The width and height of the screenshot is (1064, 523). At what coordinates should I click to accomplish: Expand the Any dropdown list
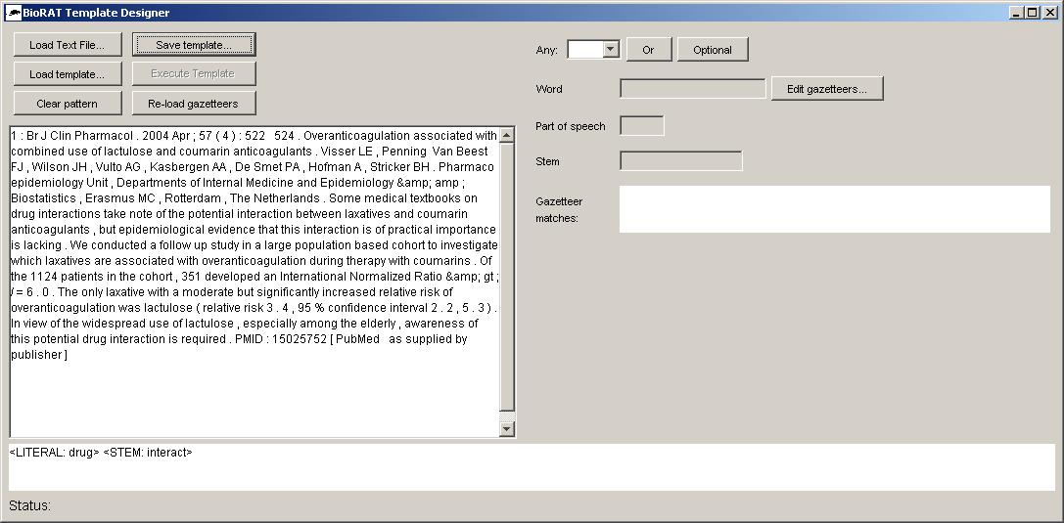tap(611, 50)
